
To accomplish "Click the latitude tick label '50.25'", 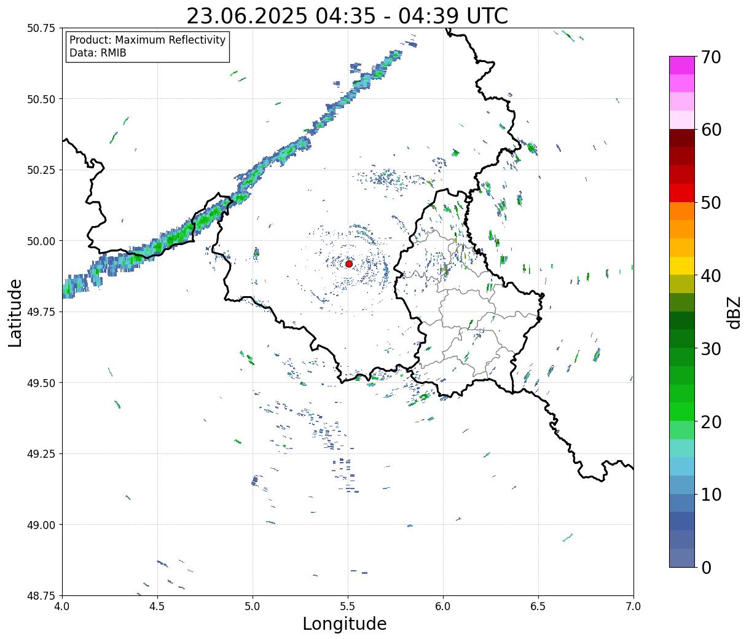I will 41,170.
